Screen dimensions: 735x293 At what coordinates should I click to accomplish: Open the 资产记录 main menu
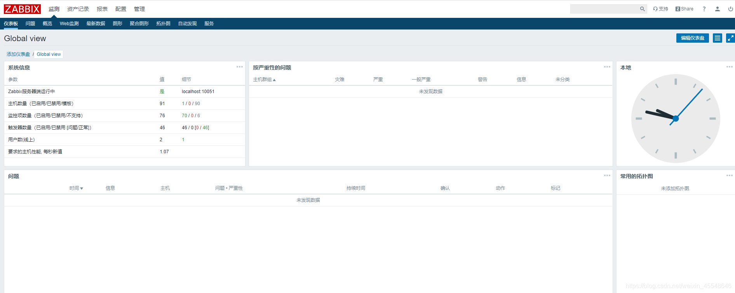[x=78, y=9]
